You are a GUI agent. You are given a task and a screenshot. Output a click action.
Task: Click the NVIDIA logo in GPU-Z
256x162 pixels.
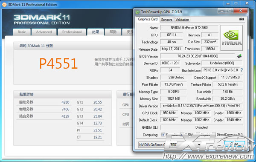232,38
